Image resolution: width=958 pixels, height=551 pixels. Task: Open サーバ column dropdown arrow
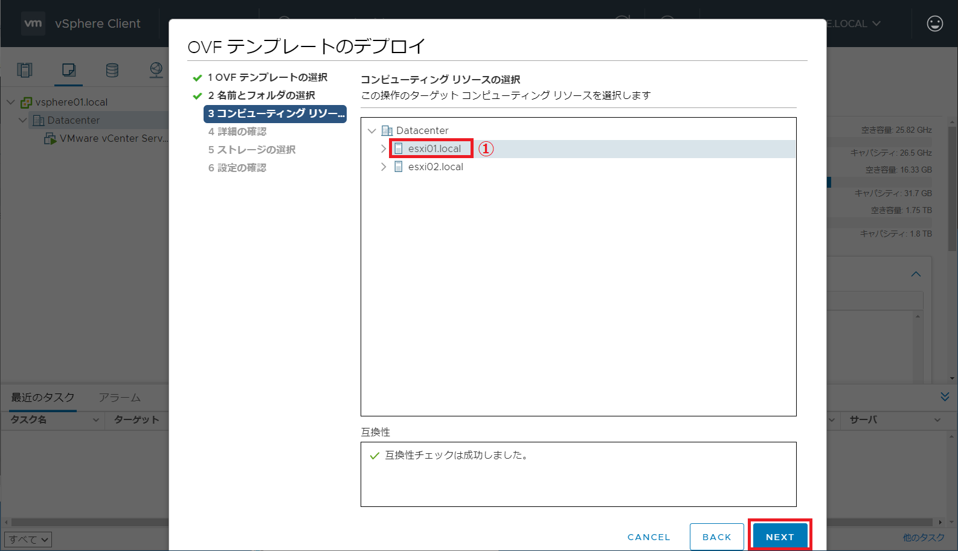(x=937, y=420)
